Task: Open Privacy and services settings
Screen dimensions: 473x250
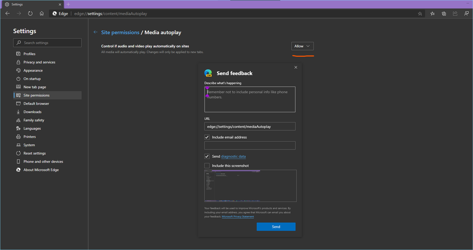Action: [47, 62]
